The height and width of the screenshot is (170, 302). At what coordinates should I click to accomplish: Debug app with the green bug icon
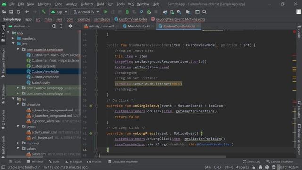(127, 12)
